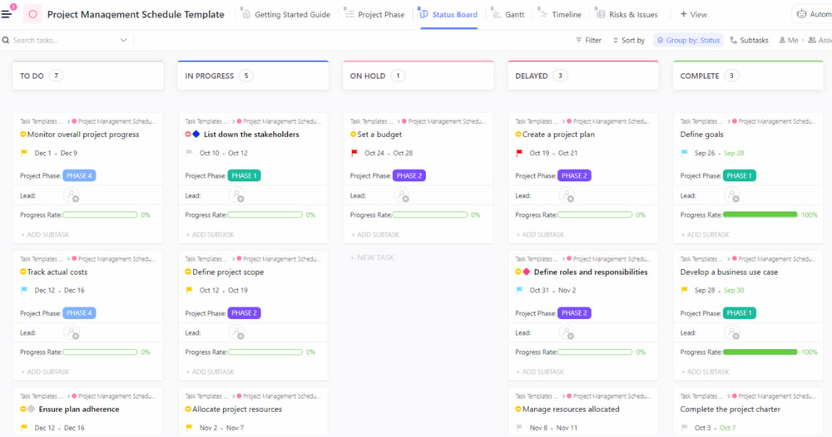The width and height of the screenshot is (832, 437).
Task: Click the yellow flag on Monitor overall project progress
Action: tap(24, 153)
